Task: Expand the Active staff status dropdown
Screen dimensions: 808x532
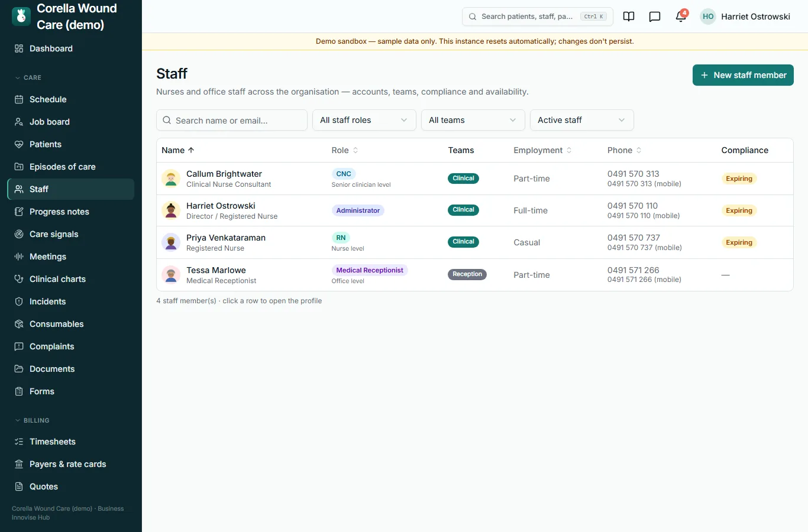Action: tap(582, 120)
